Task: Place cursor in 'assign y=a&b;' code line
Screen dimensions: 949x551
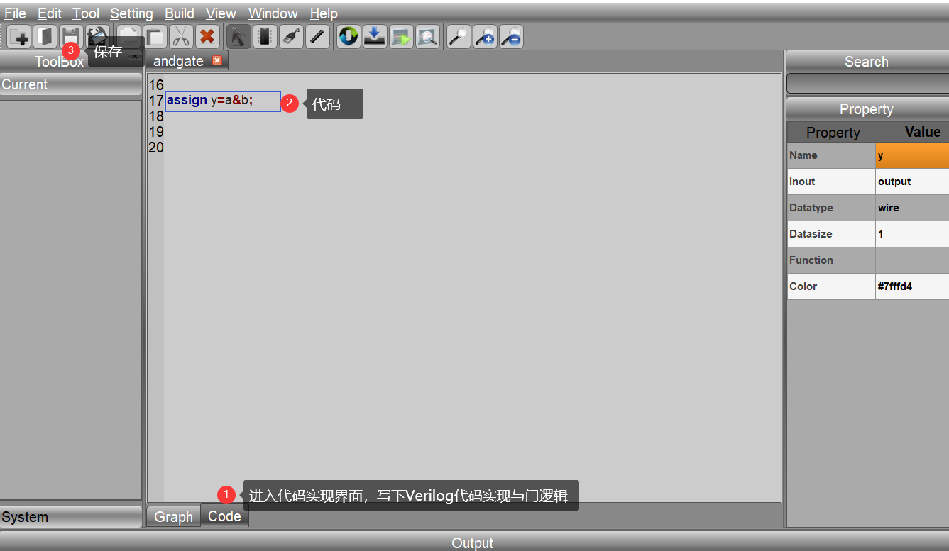Action: [210, 101]
